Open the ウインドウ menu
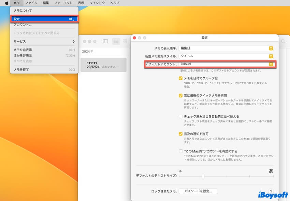Viewport: 290px width, 201px height. [97, 3]
